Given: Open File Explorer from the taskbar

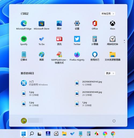Looking at the screenshot, I should pos(64,134).
